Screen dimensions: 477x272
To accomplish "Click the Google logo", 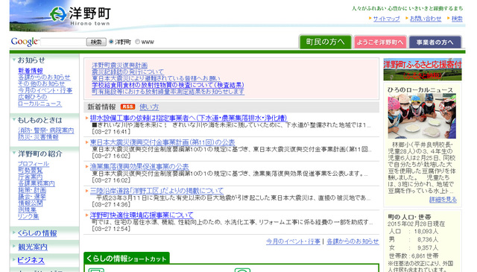I will click(x=25, y=42).
